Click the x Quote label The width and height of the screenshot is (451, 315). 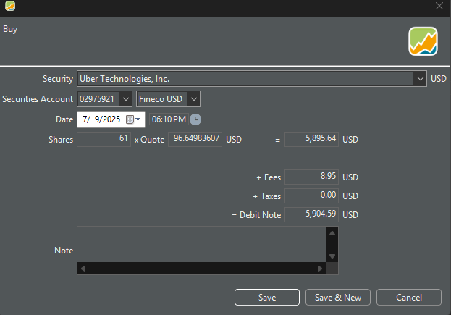pyautogui.click(x=150, y=140)
